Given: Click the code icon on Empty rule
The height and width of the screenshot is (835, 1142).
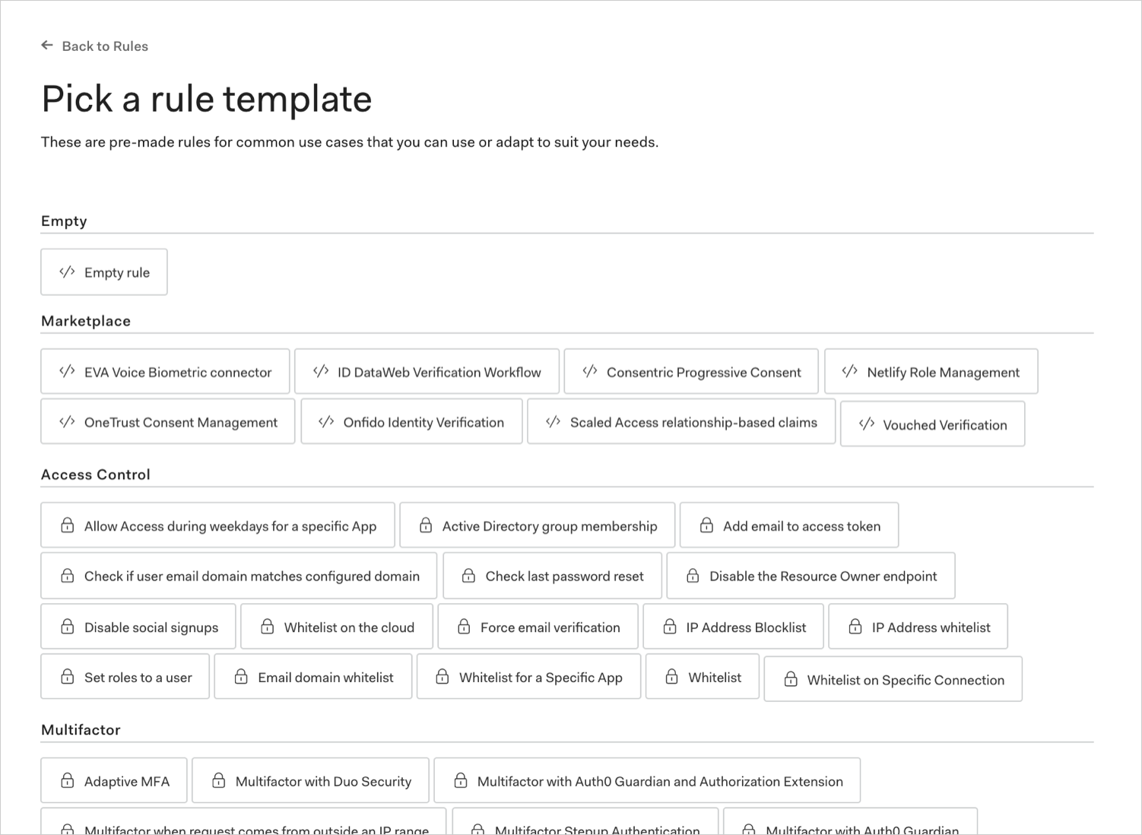Looking at the screenshot, I should click(67, 271).
